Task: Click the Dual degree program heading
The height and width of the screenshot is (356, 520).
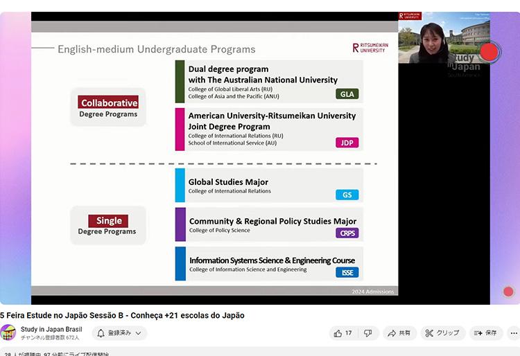Action: (x=263, y=75)
